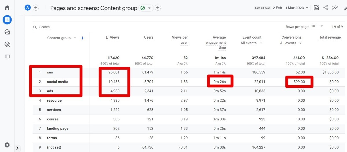Open Rows per page dropdown
Viewport: 347px width, 152px height.
point(317,26)
